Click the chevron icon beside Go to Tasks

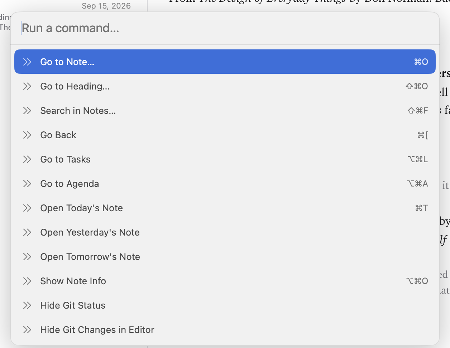(x=27, y=159)
